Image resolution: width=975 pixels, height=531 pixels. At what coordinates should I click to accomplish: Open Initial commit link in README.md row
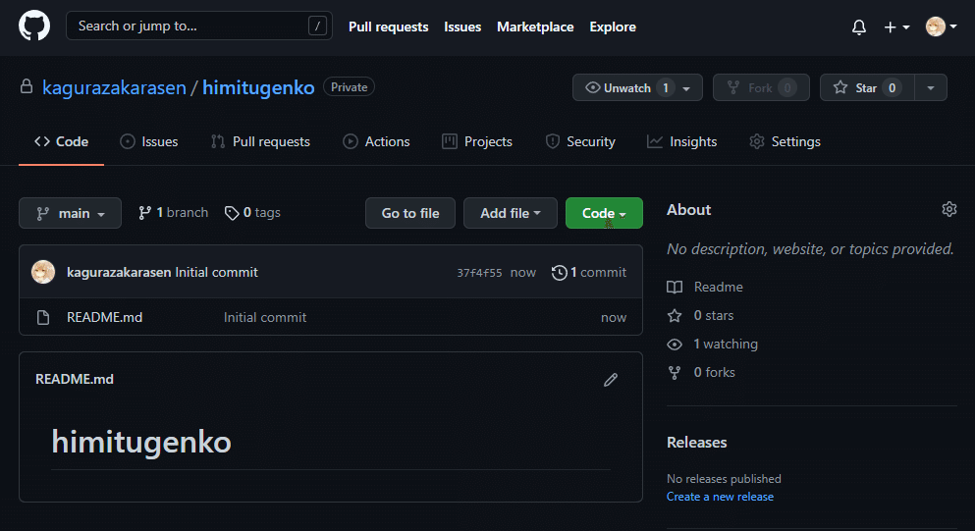coord(265,318)
